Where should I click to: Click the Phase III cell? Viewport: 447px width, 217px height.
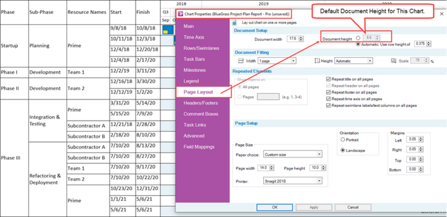point(15,158)
